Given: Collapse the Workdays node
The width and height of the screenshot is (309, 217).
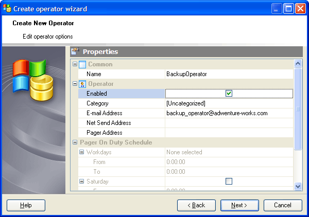Looking at the screenshot, I should (x=81, y=152).
